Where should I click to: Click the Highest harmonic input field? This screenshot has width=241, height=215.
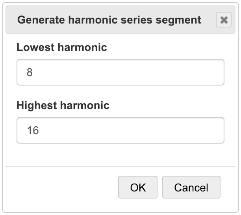click(120, 130)
